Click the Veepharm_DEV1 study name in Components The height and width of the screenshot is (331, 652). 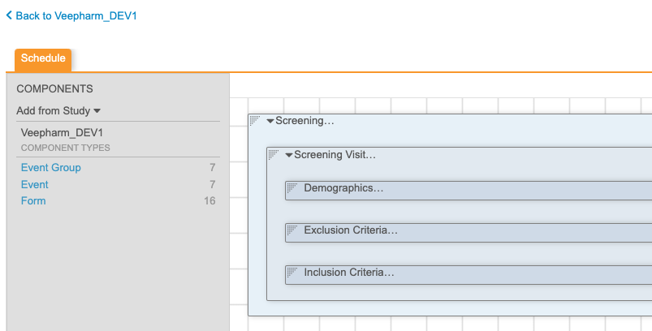coord(62,132)
